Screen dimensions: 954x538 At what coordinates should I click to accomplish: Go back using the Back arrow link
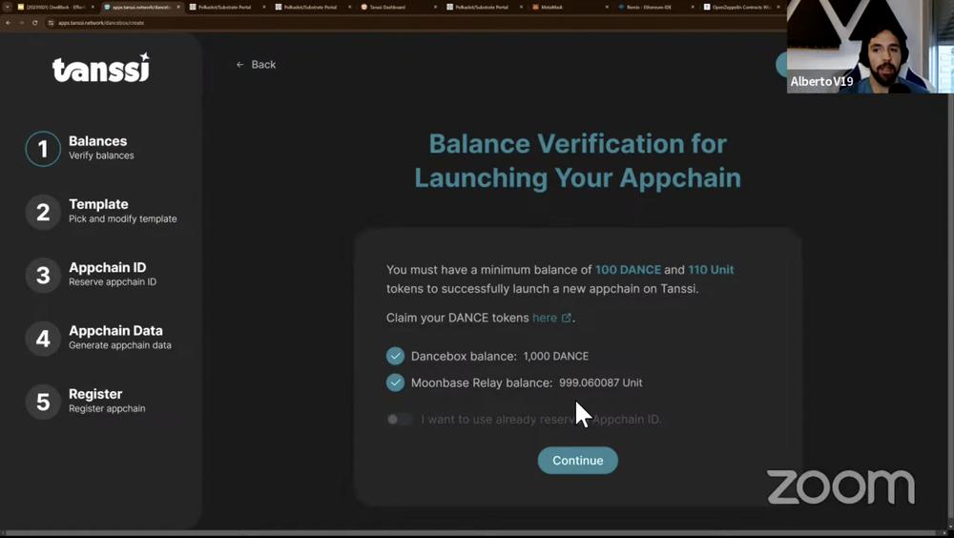point(256,65)
